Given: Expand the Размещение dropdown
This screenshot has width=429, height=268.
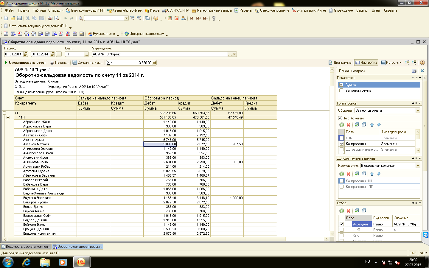Looking at the screenshot, I should [x=418, y=166].
